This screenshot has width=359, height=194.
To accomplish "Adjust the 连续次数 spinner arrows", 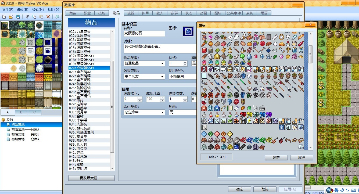I will pos(185,99).
